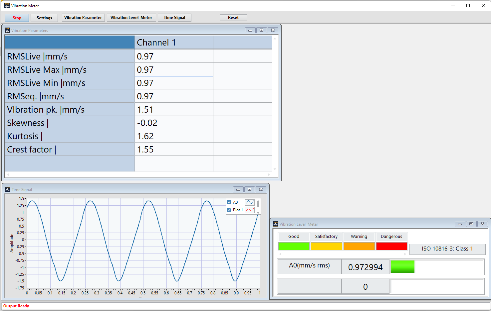
Task: Click the A0(mm/s rms) channel label
Action: click(x=310, y=266)
